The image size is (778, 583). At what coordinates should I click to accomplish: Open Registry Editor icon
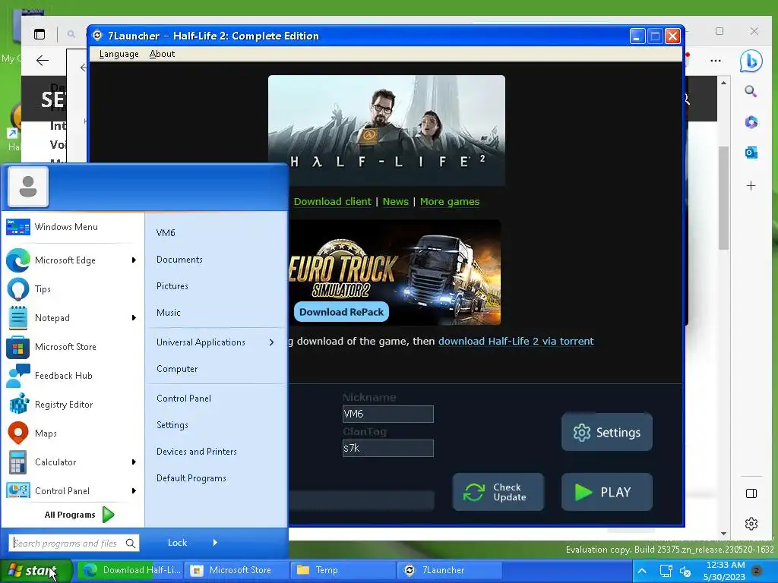18,405
